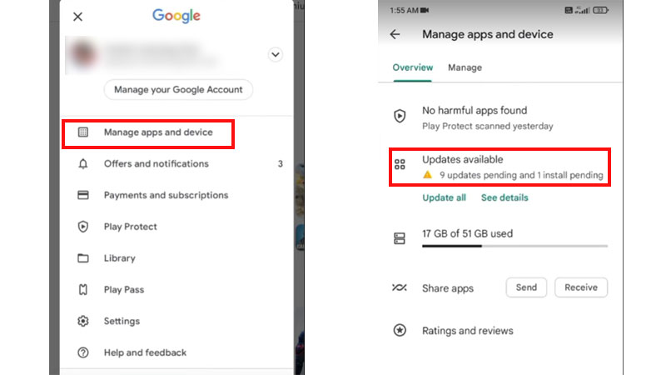The image size is (666, 375).
Task: Click the Library folder icon
Action: [x=83, y=258]
